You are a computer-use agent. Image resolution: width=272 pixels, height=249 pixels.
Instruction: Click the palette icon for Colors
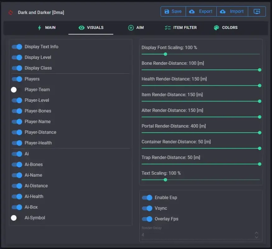click(x=216, y=28)
